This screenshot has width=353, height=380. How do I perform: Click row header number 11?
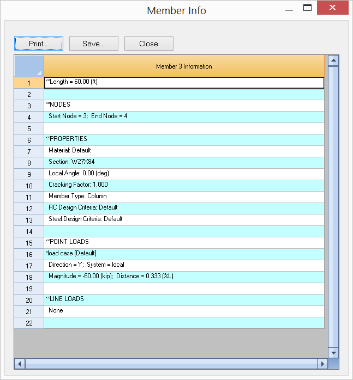point(29,197)
